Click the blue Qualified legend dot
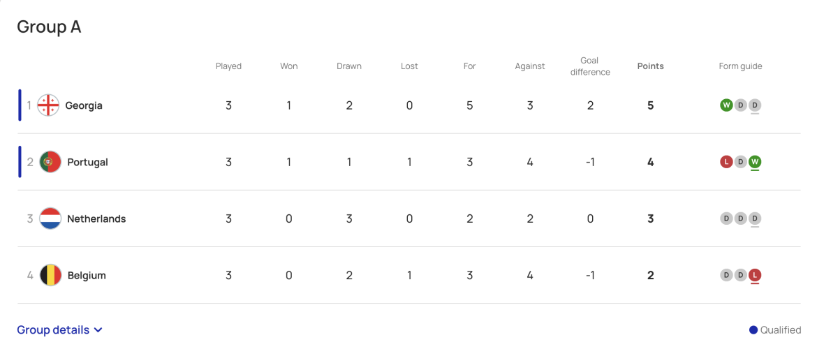 (753, 330)
